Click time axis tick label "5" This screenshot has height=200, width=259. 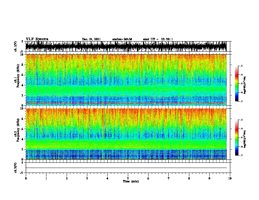coord(128,178)
